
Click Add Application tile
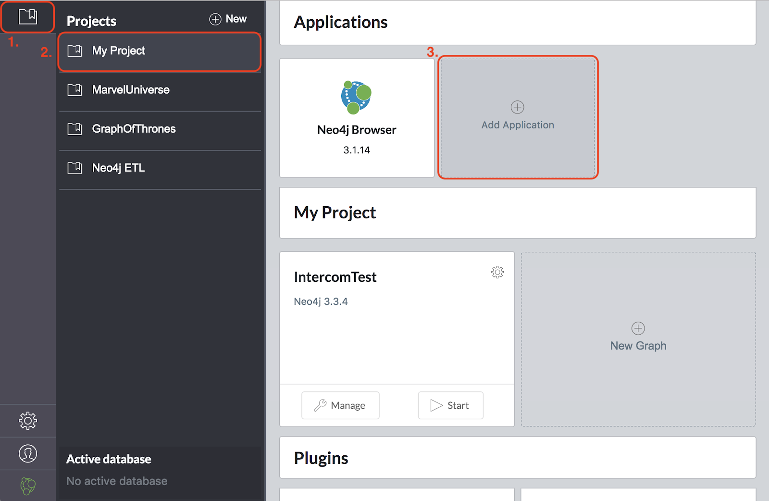pos(518,118)
